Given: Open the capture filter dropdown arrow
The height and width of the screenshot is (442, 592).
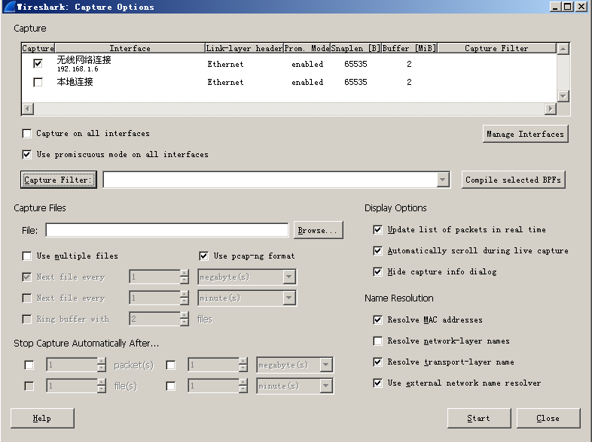Looking at the screenshot, I should coord(443,180).
